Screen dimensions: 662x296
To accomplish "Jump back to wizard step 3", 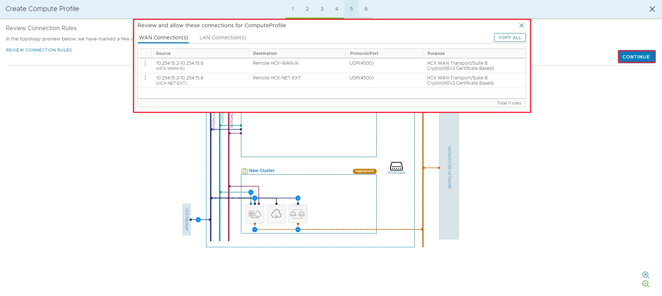I will coord(322,9).
